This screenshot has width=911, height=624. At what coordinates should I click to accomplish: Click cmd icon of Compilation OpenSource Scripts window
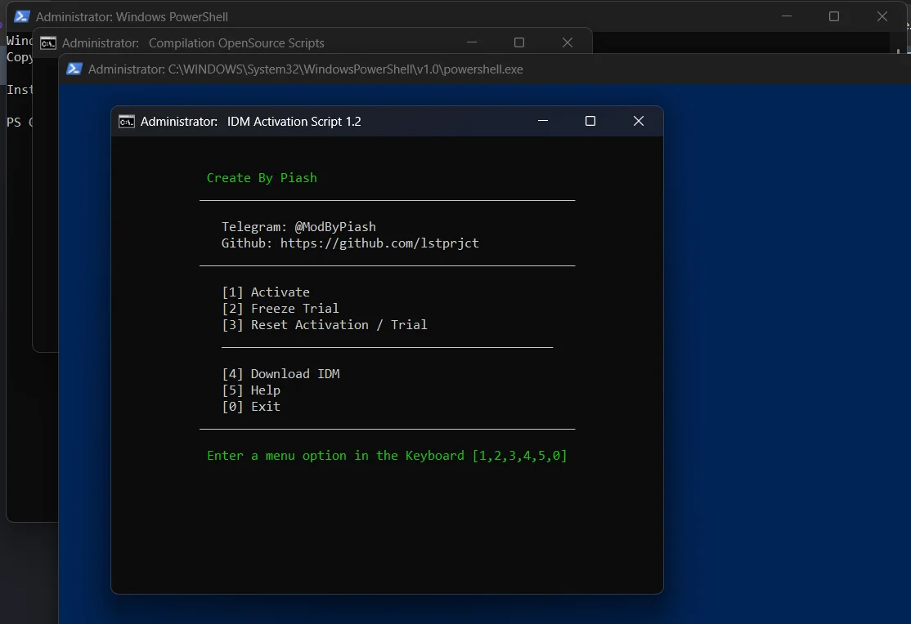point(48,43)
